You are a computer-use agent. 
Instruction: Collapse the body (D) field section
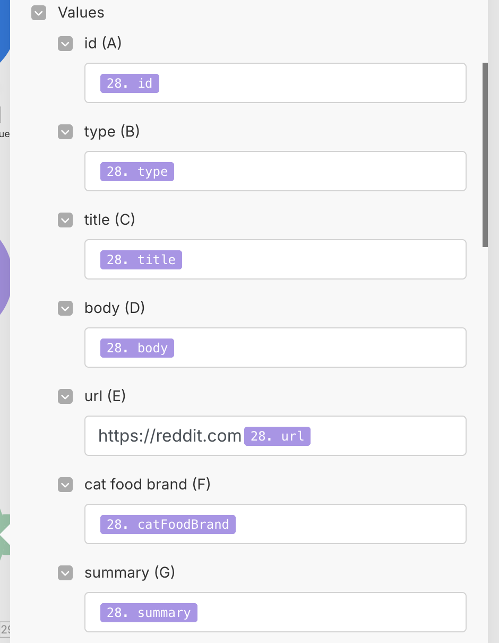pyautogui.click(x=65, y=308)
